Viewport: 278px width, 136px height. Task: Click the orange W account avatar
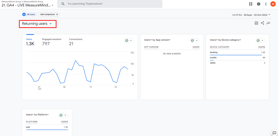coord(273,4)
